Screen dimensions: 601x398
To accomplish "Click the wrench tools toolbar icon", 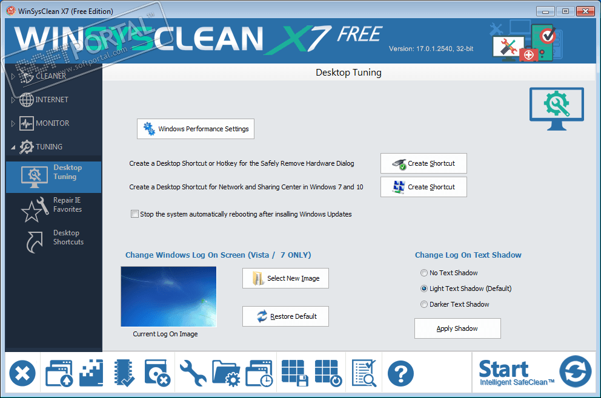I will (193, 373).
